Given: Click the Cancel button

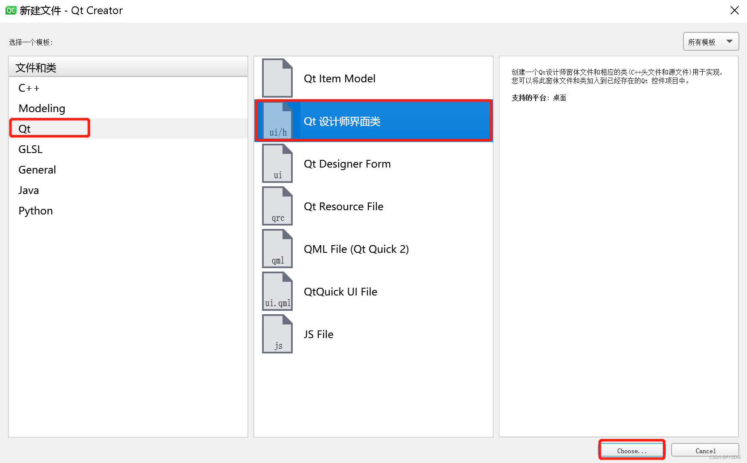Looking at the screenshot, I should 705,451.
